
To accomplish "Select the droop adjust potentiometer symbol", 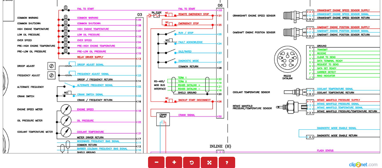I will click(51, 66).
